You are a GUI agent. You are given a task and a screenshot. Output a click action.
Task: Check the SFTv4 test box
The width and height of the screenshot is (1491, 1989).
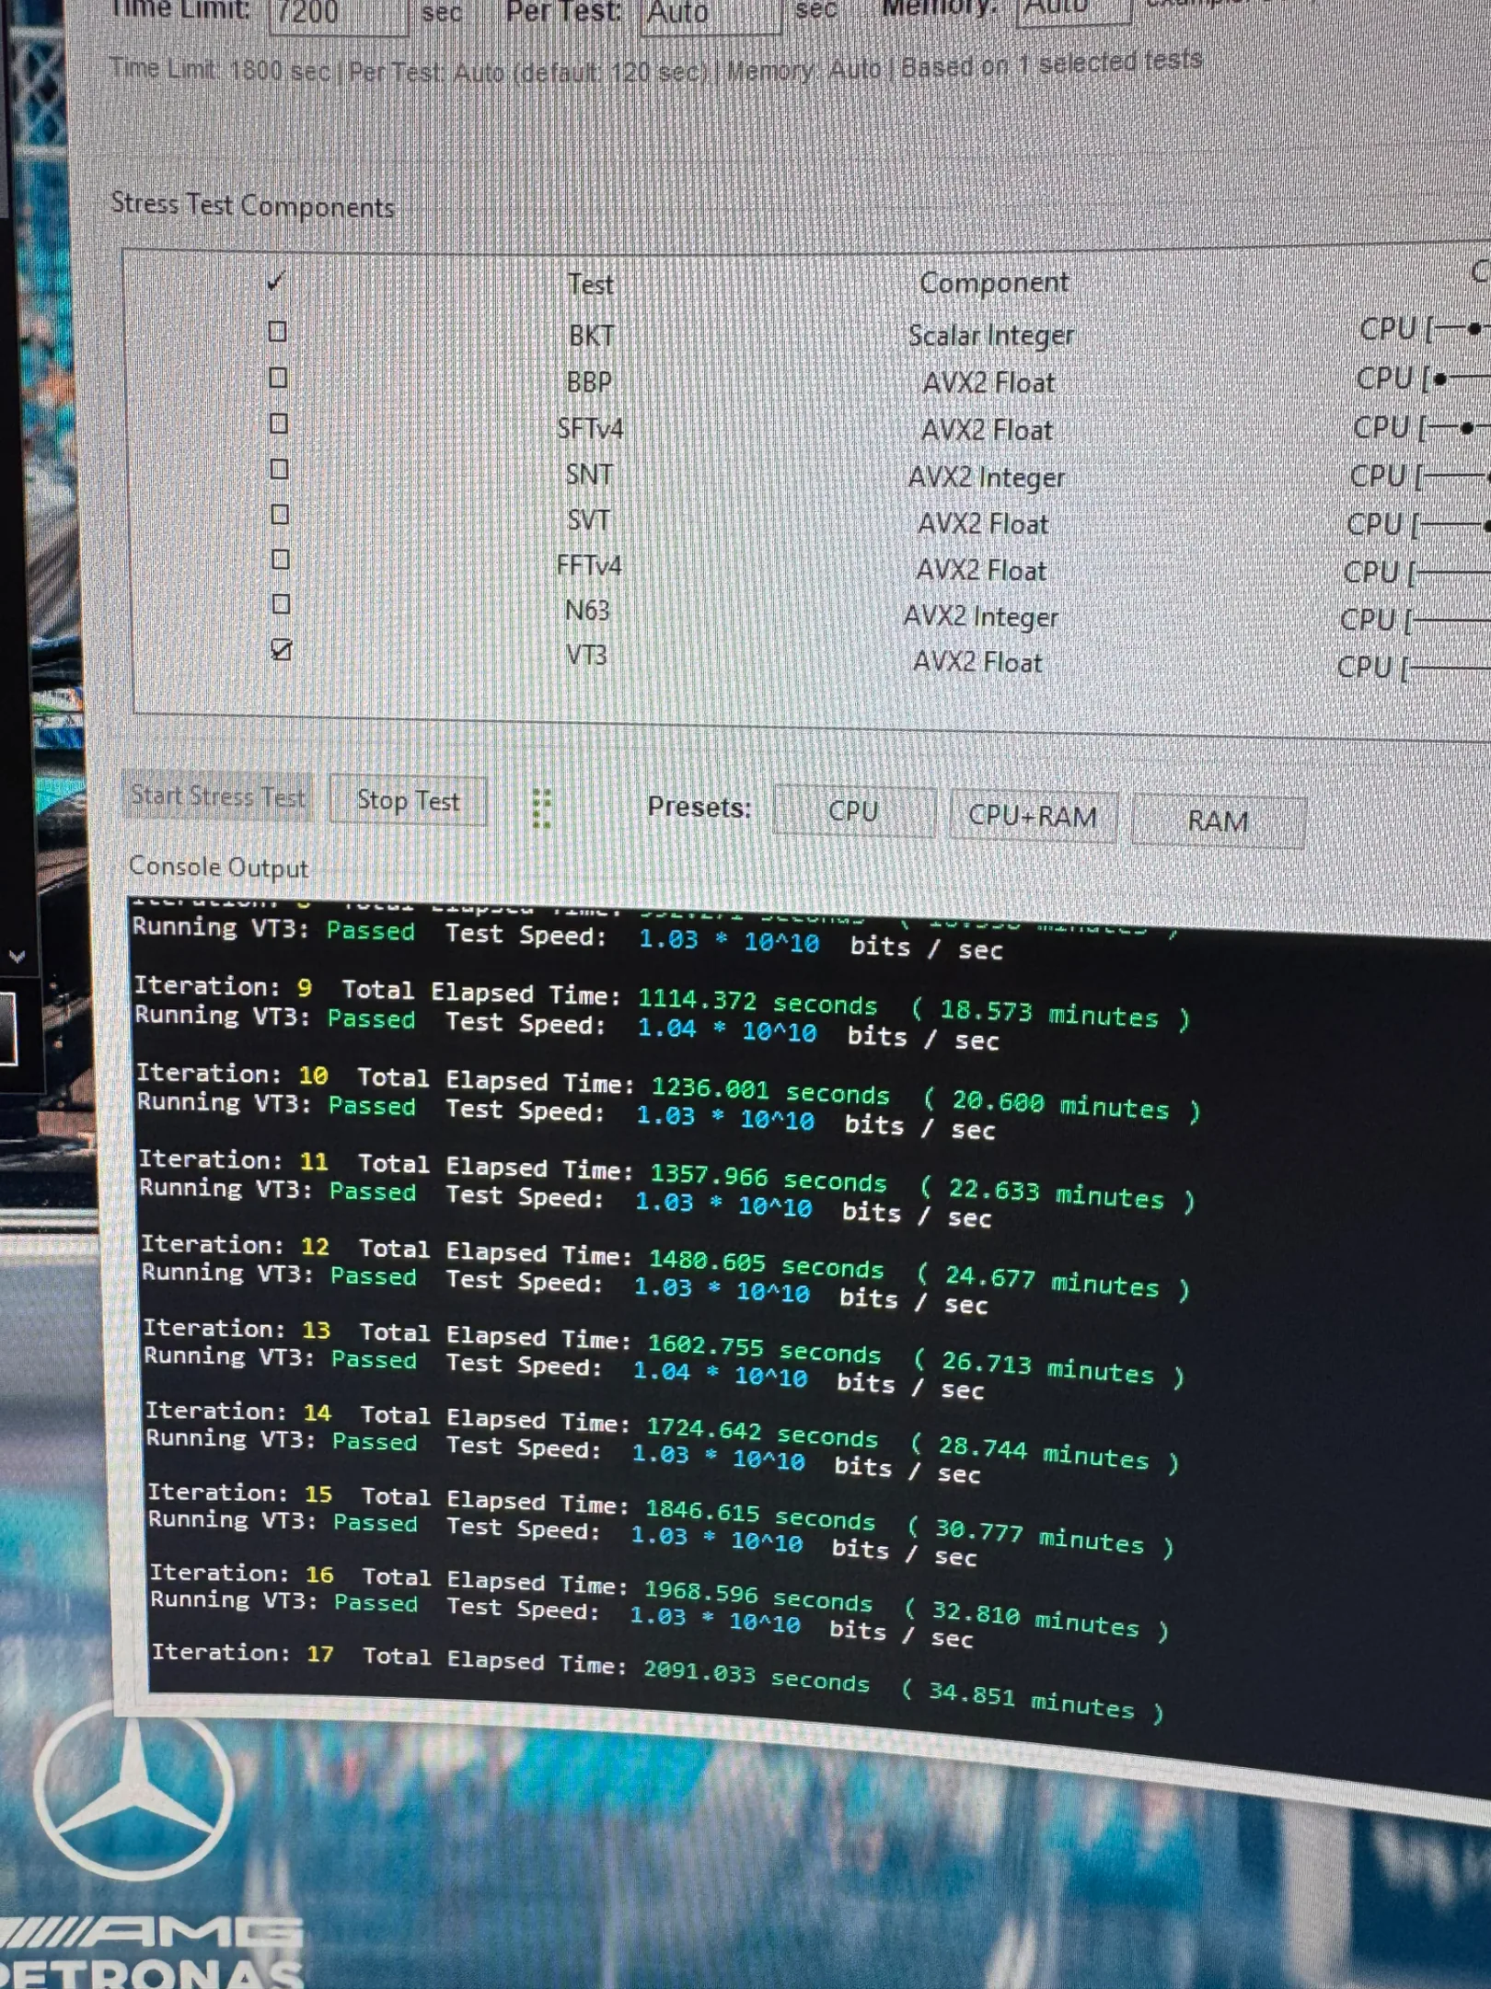pyautogui.click(x=278, y=424)
